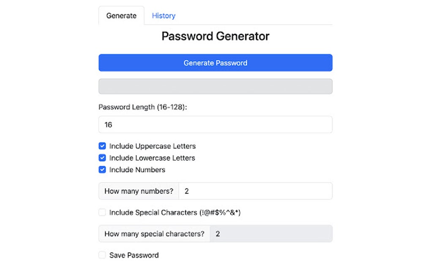This screenshot has height=270, width=431.
Task: Toggle the lowercase letters checkbox
Action: pos(102,157)
